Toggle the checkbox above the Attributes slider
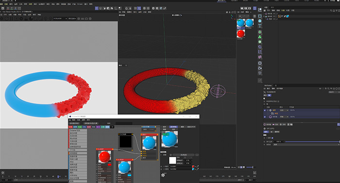 coord(272,138)
